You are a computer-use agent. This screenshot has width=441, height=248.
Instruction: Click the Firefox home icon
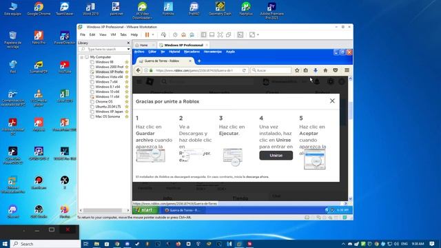point(325,70)
